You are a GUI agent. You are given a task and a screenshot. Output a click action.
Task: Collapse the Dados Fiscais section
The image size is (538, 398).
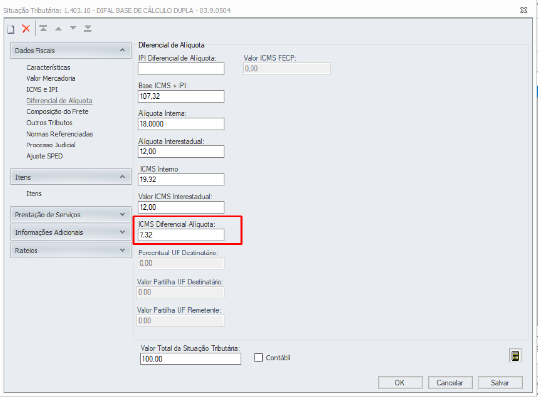coord(71,50)
